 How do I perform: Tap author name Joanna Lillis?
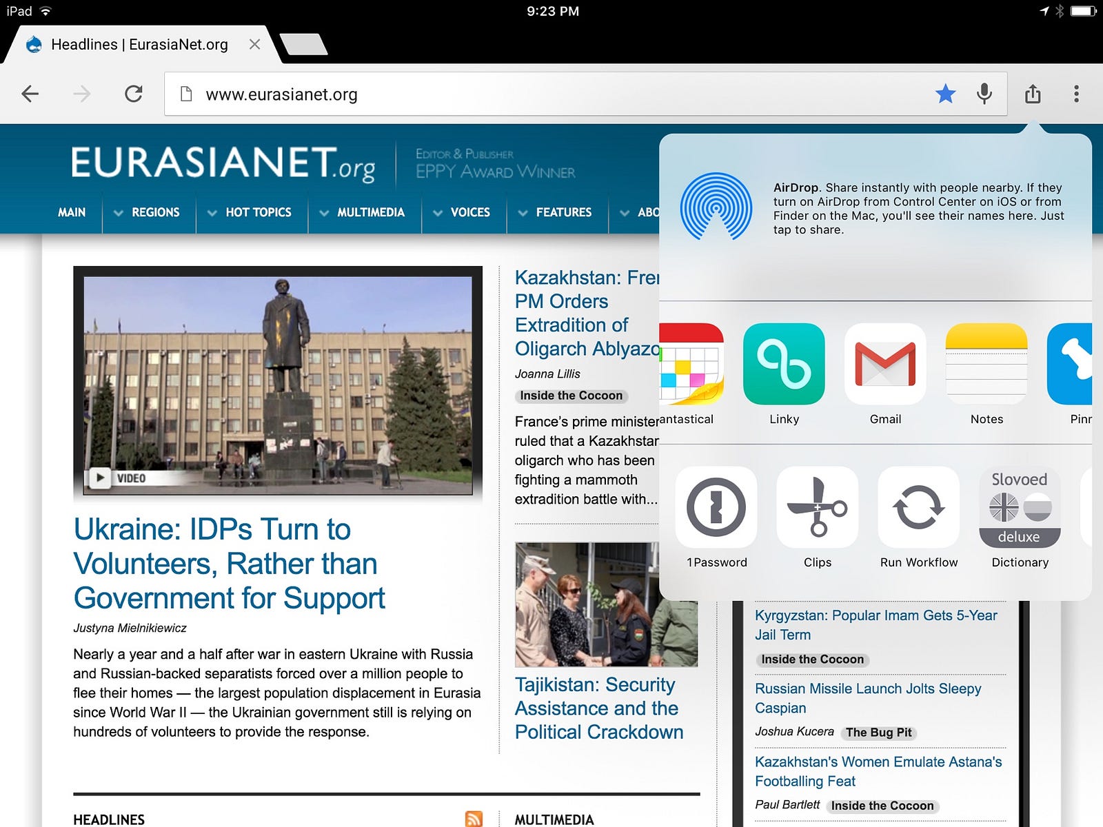(x=547, y=374)
